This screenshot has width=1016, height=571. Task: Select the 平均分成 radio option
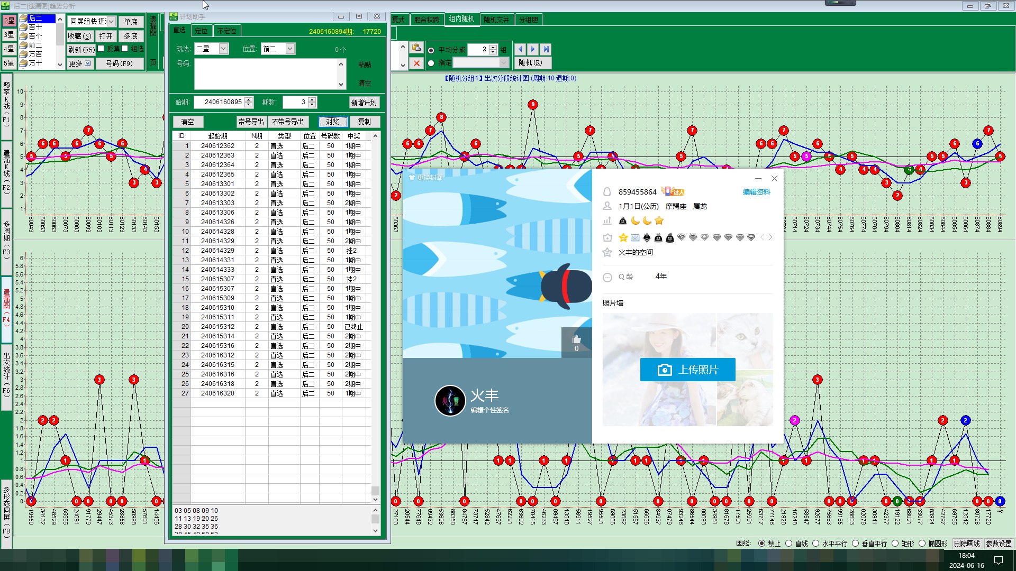click(431, 50)
